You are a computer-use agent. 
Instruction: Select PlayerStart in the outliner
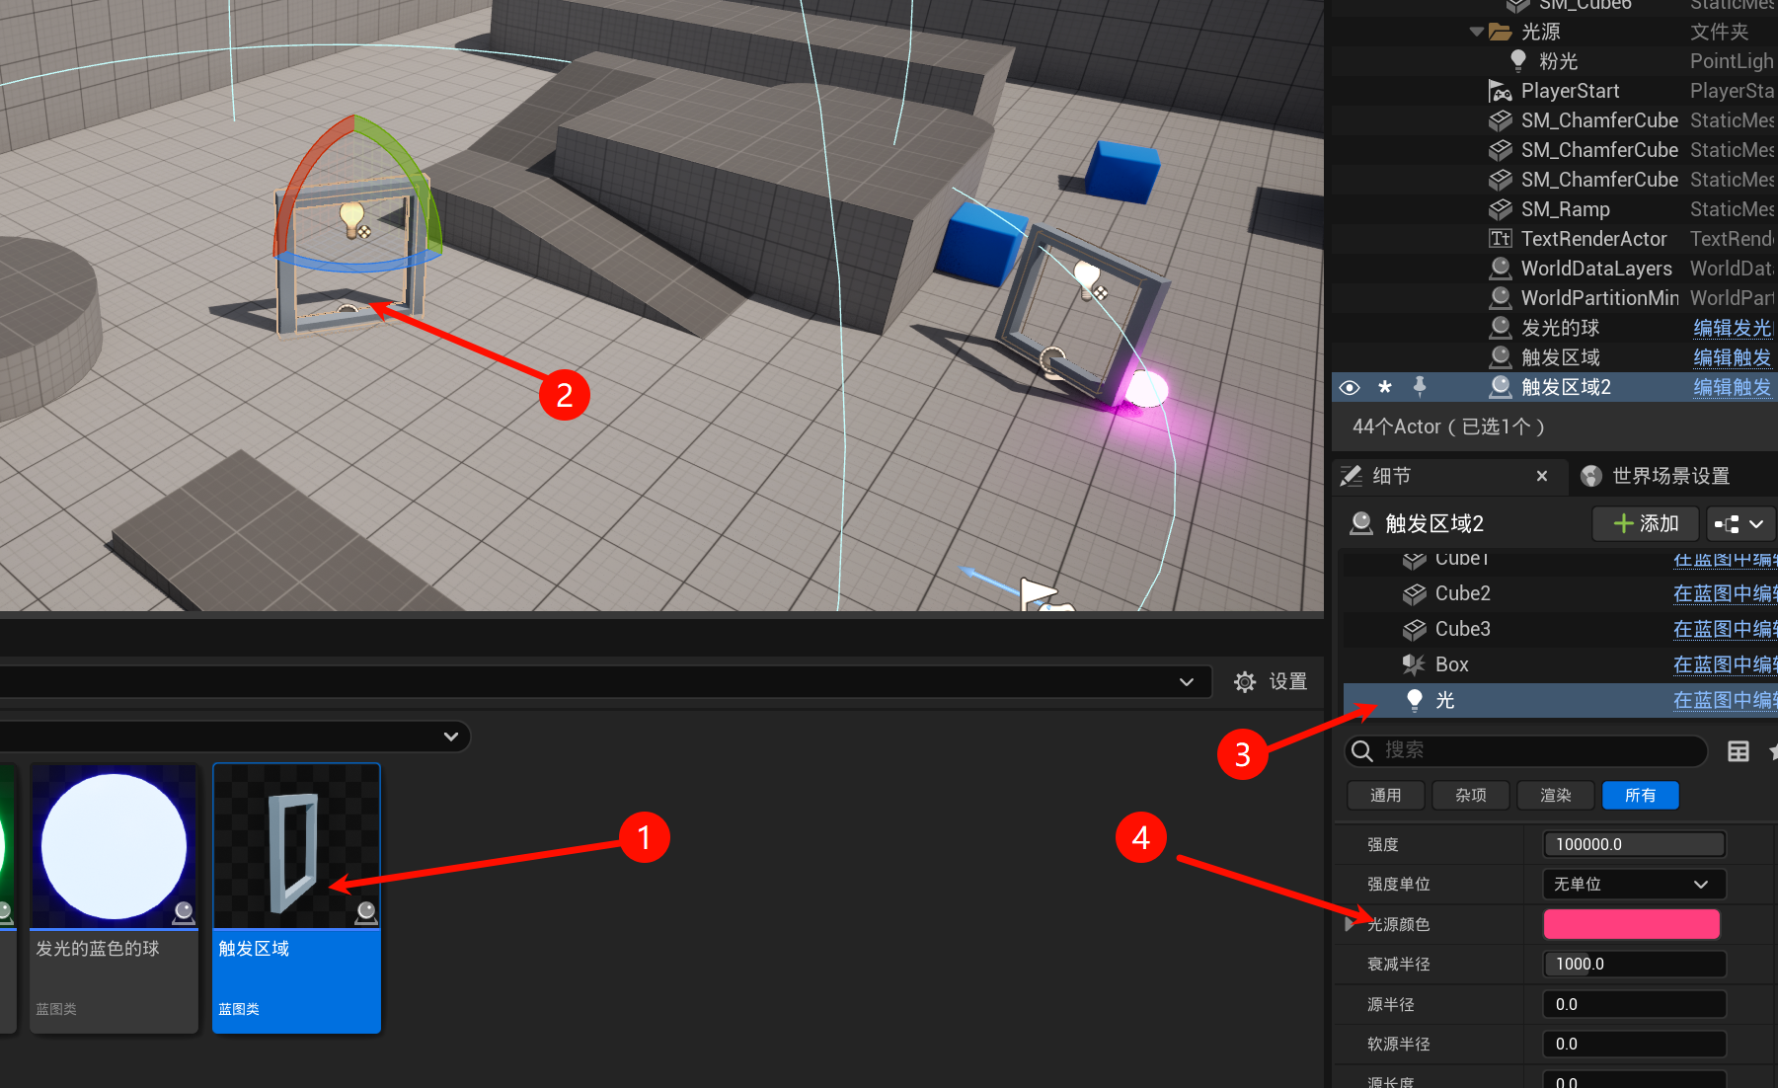(x=1570, y=91)
